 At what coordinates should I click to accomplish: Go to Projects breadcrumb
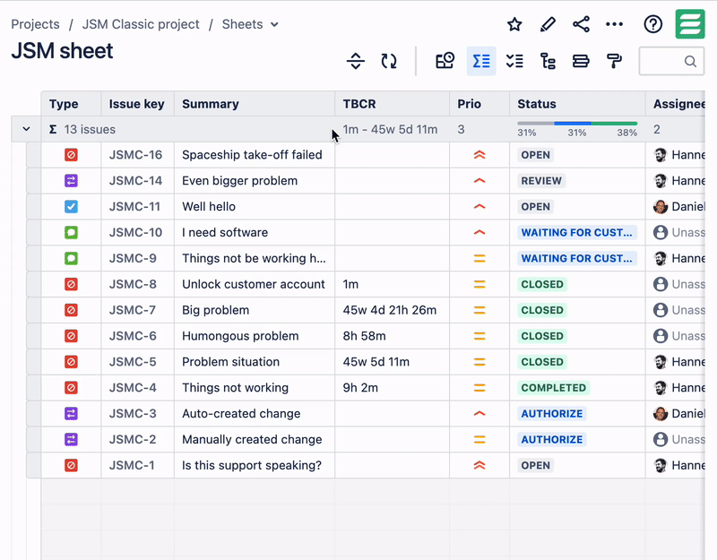pyautogui.click(x=35, y=24)
